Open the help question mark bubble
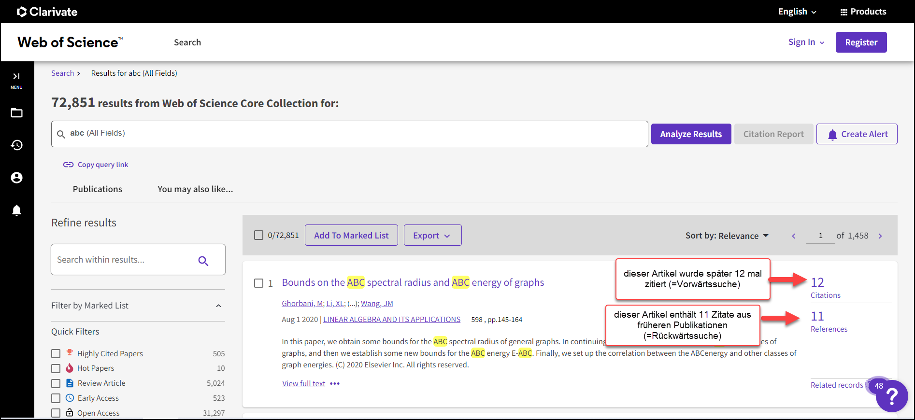Viewport: 915px width, 420px height. click(x=892, y=396)
